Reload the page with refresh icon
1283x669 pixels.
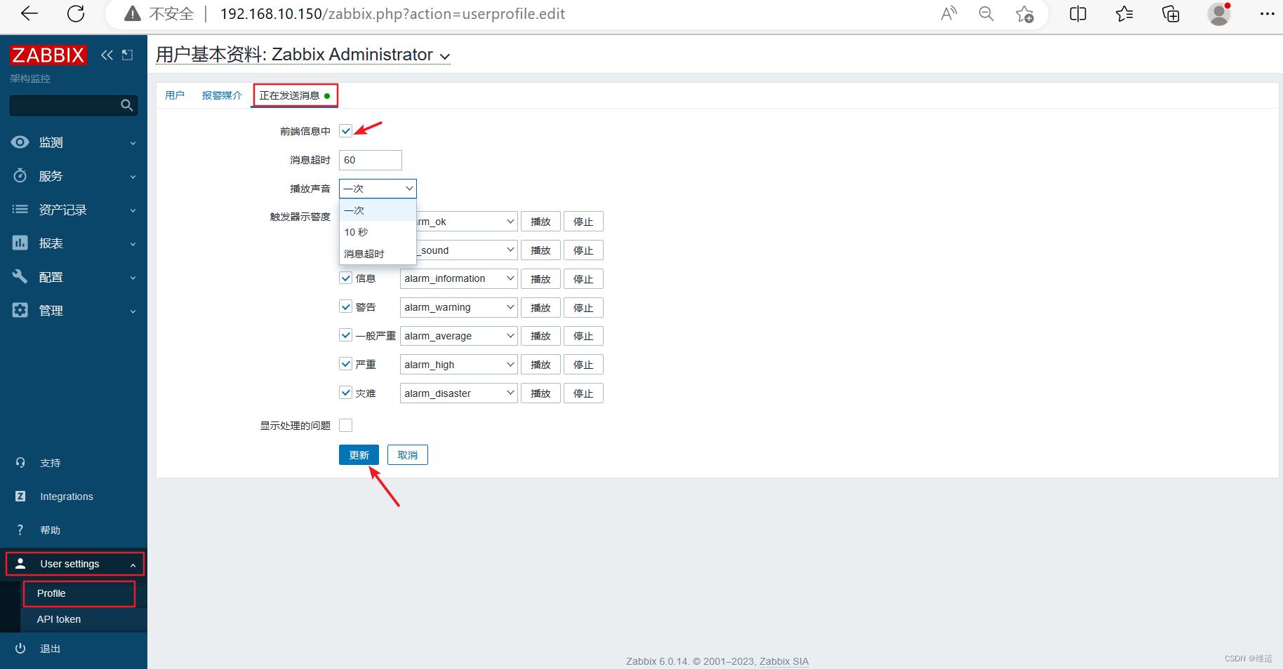click(76, 13)
